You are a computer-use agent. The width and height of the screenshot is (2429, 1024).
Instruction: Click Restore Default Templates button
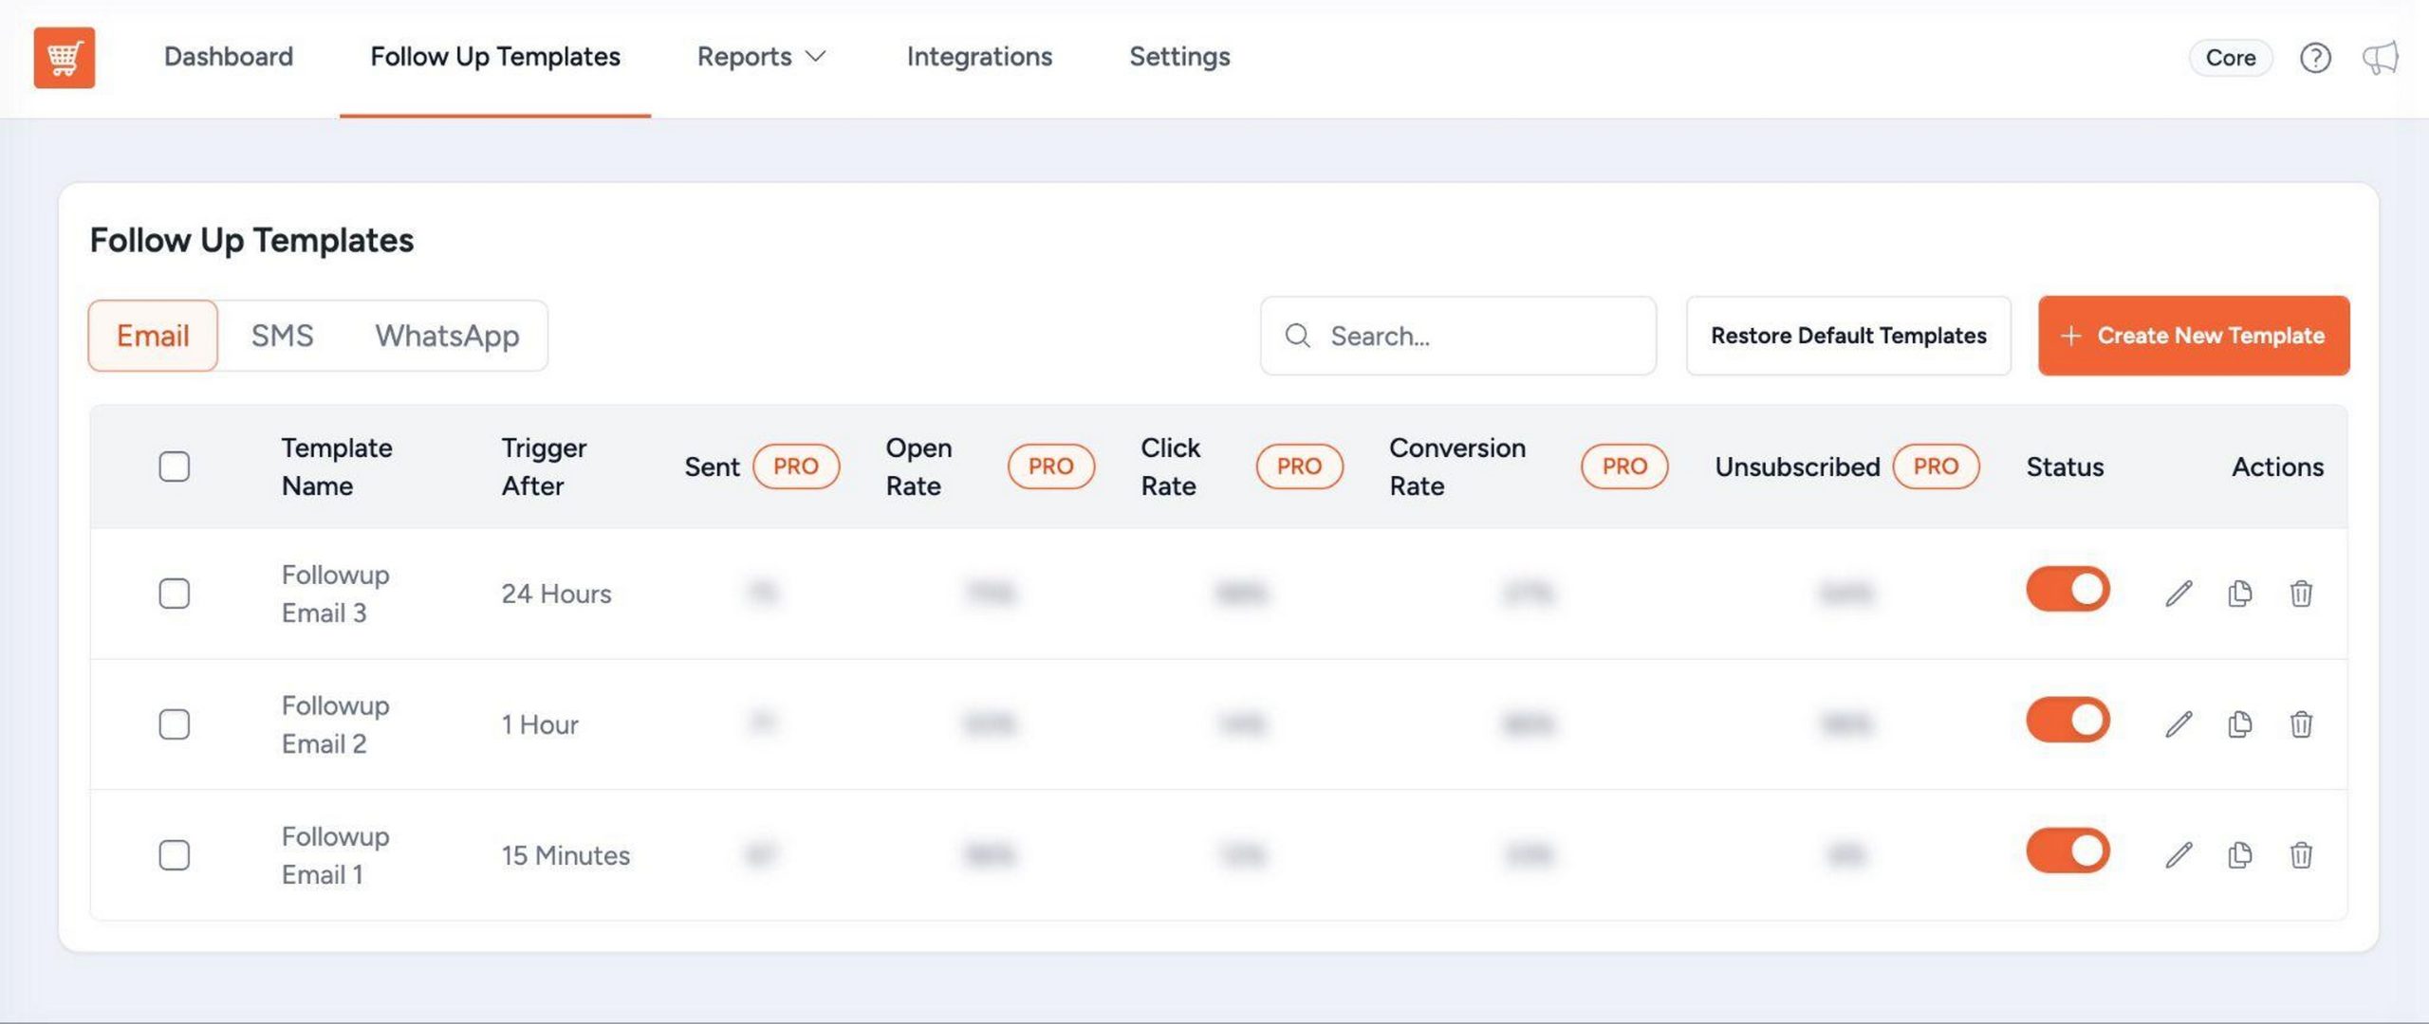click(1847, 336)
